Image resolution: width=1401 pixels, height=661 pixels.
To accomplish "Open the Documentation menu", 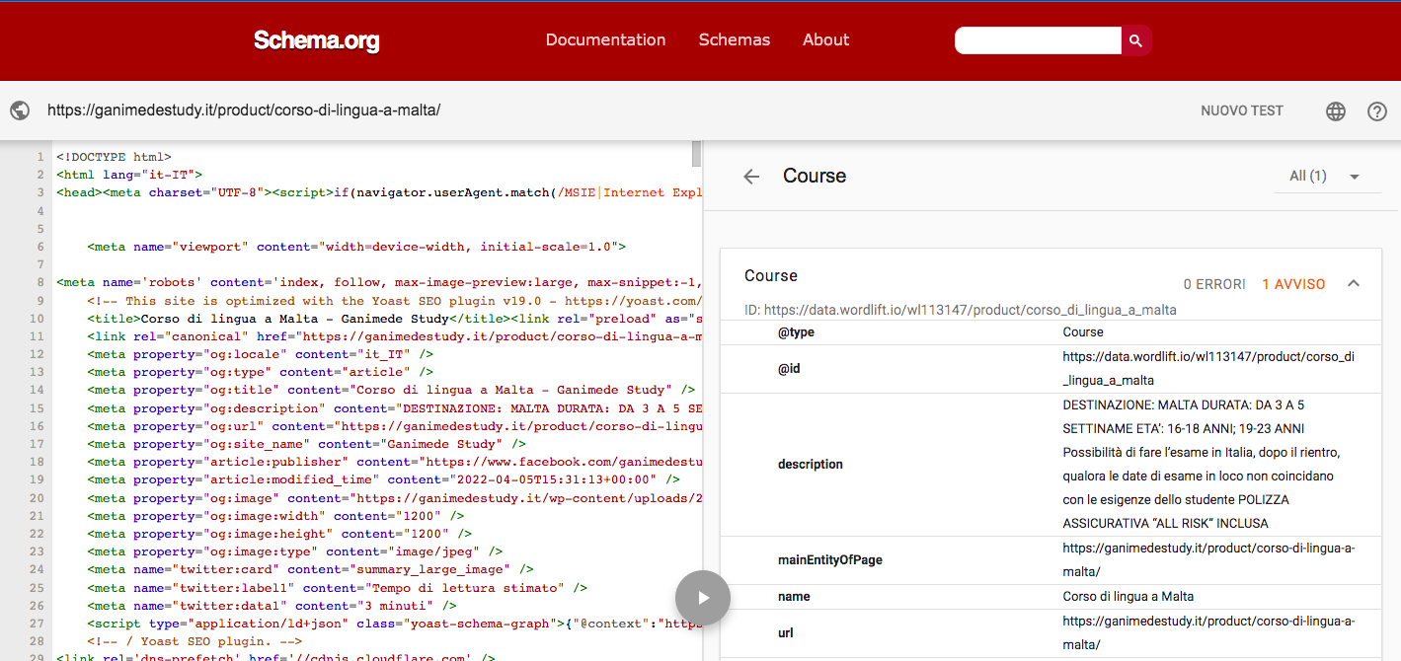I will 605,40.
